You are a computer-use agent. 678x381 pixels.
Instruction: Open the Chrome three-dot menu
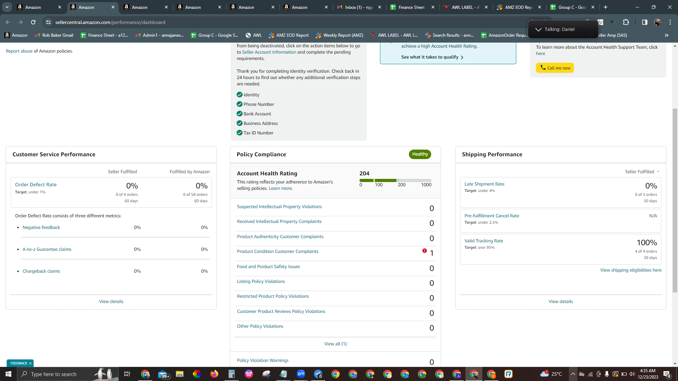pyautogui.click(x=670, y=22)
